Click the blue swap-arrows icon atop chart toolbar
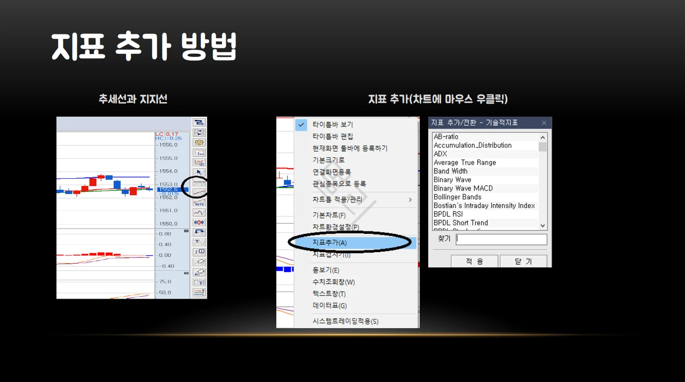The image size is (685, 382). coord(199,123)
